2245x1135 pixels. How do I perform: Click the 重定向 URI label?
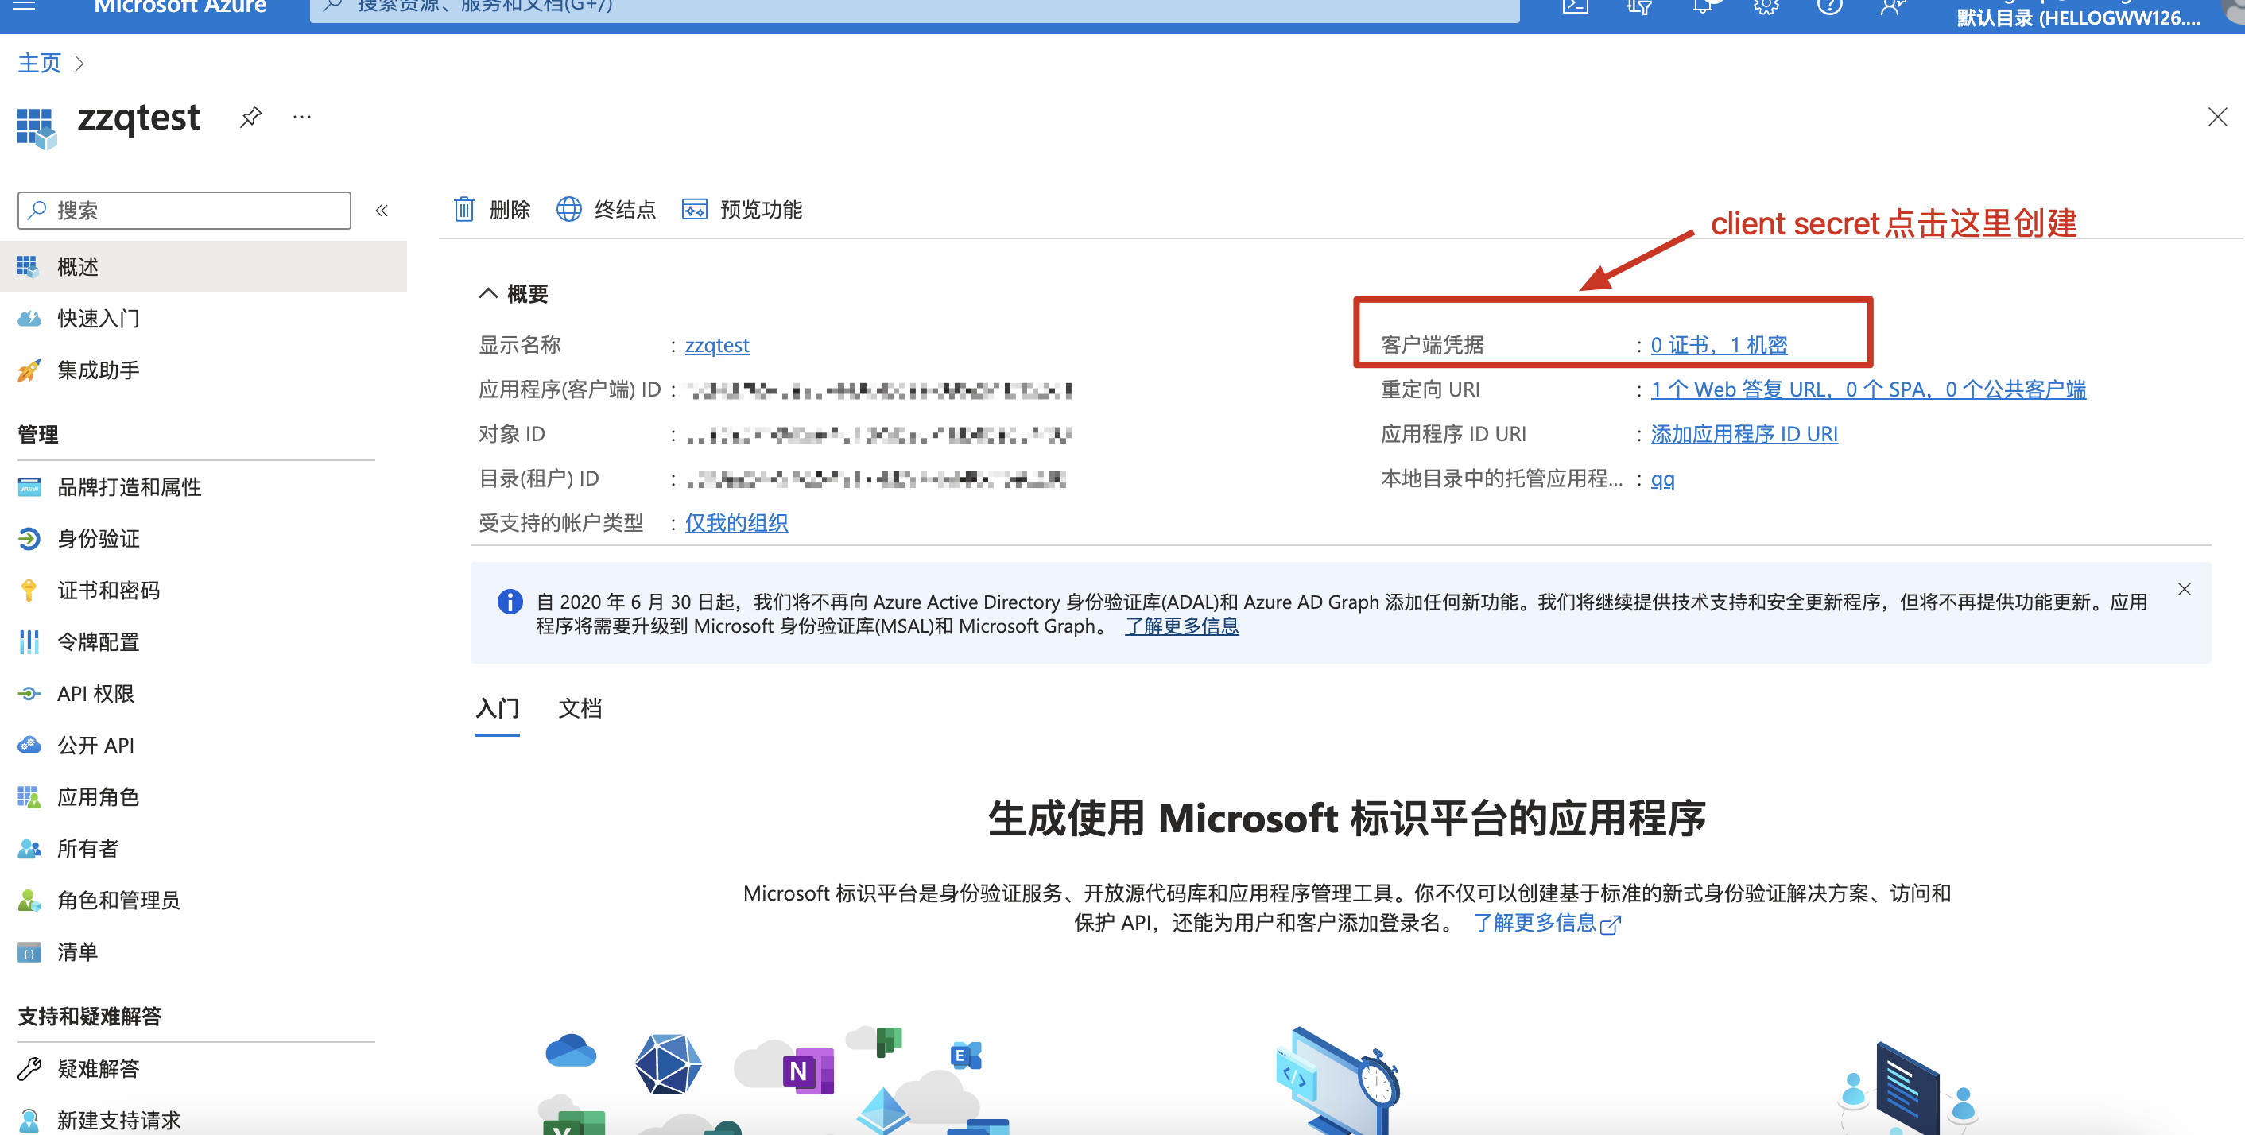[x=1430, y=389]
